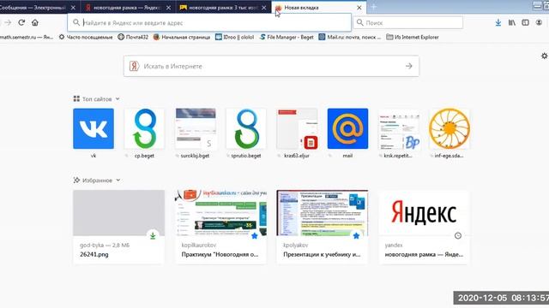
Task: Open new tab page settings gear
Action: 544,56
